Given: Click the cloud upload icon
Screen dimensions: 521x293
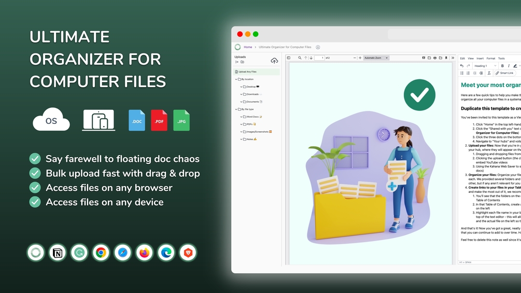Looking at the screenshot, I should (x=274, y=61).
